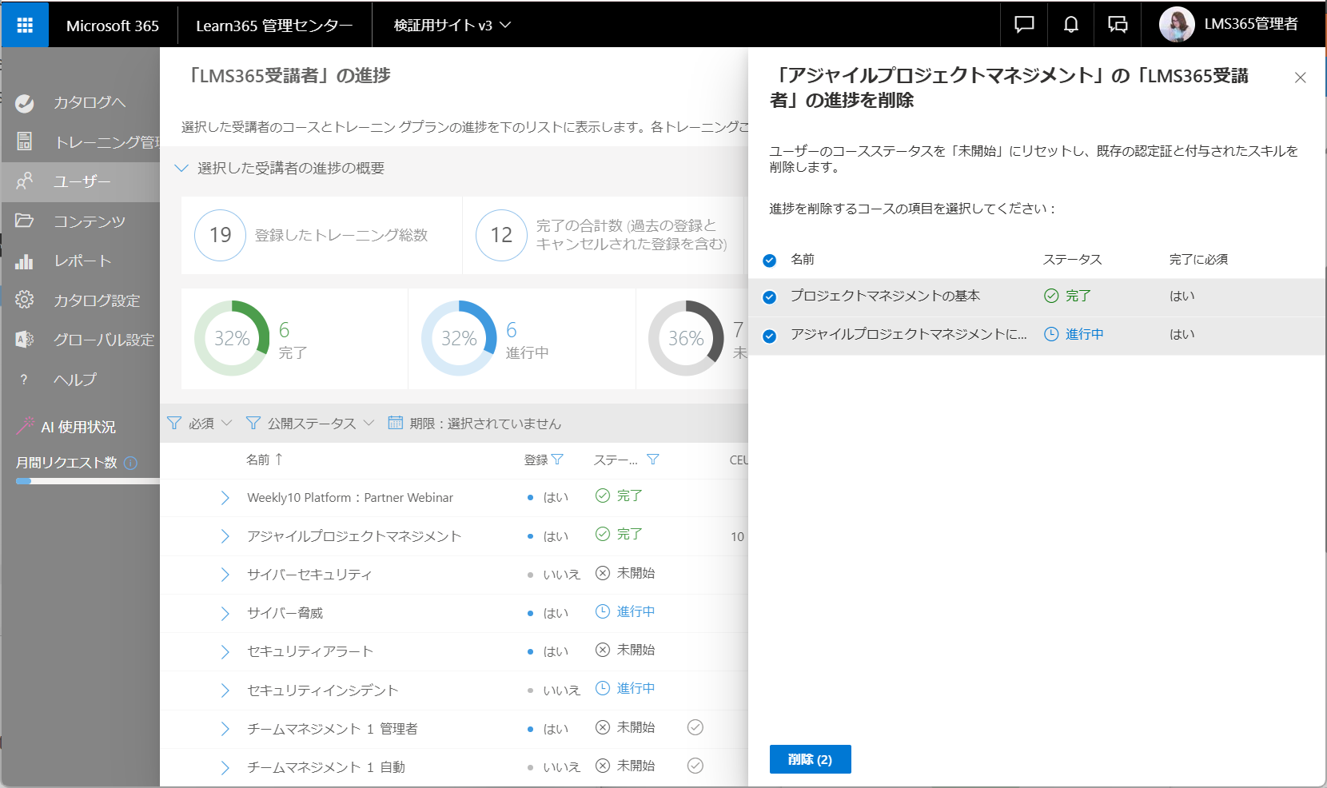Click the ヘルプ question mark icon
1327x788 pixels.
[x=24, y=380]
